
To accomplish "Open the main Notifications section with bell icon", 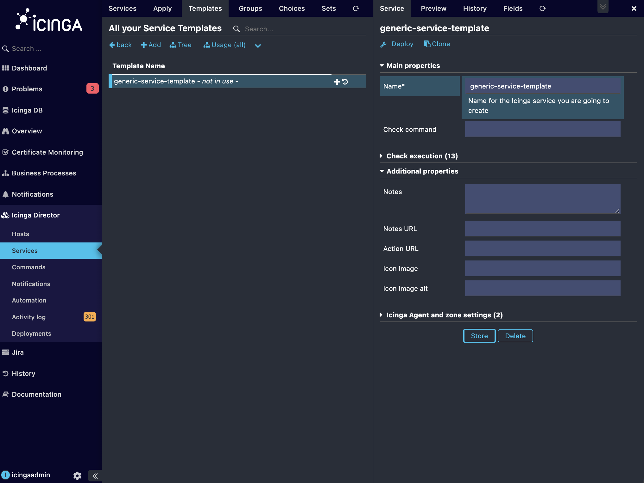I will 32,194.
